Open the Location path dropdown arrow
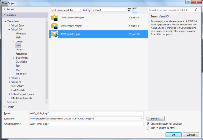This screenshot has height=140, width=203. [x=142, y=119]
